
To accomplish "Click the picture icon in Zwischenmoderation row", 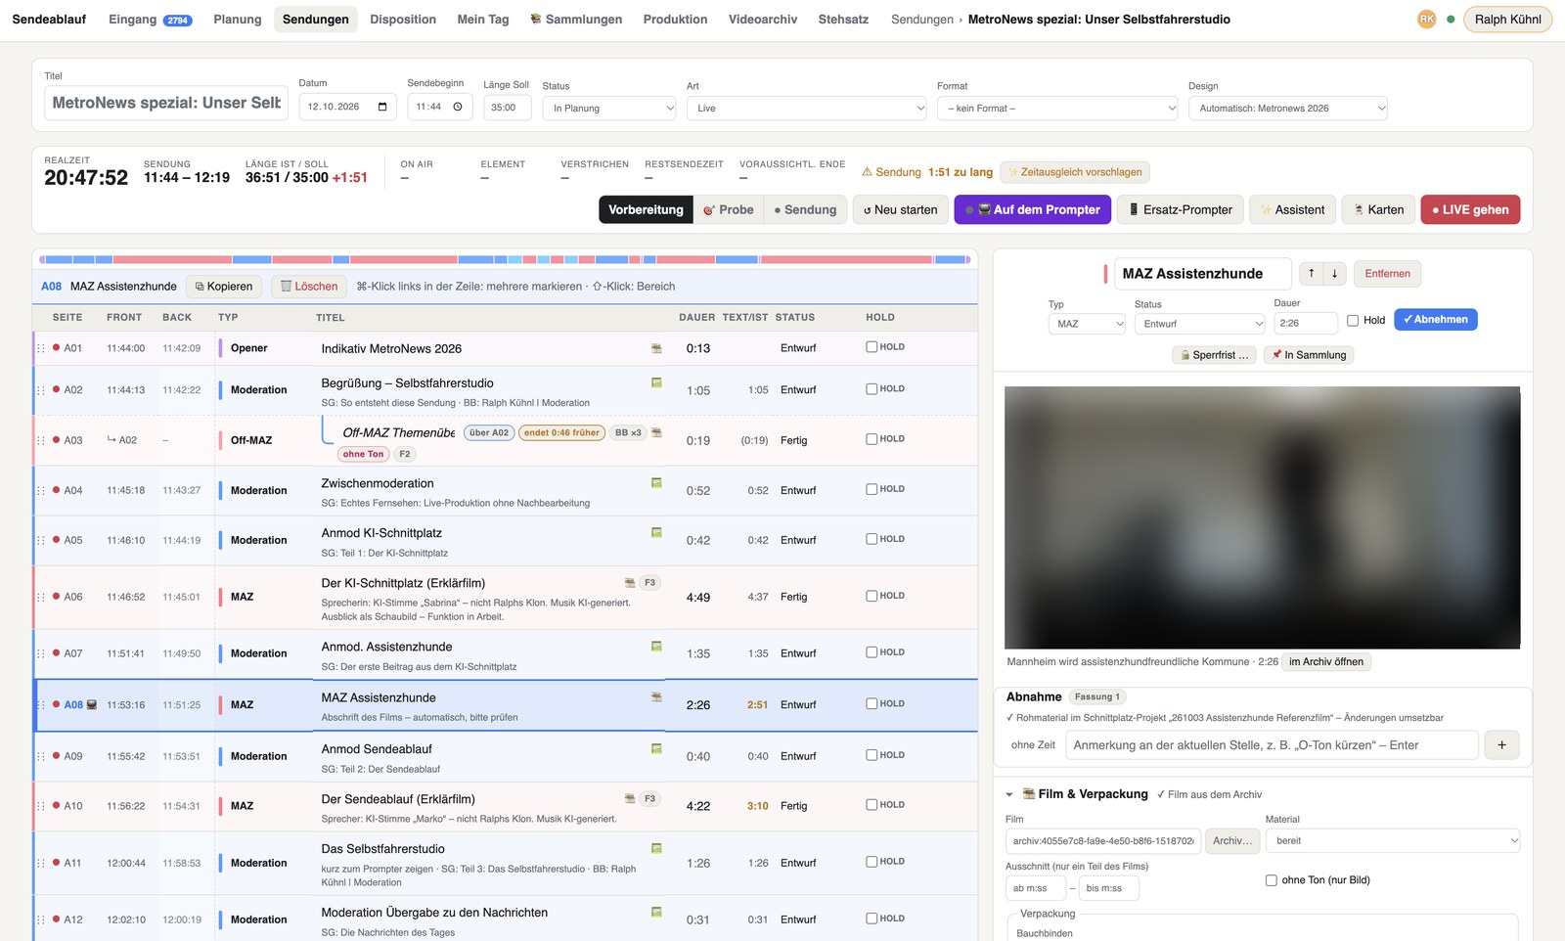I will 656,482.
